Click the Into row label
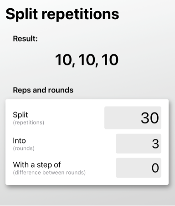Screen dimensions: 175x206 pos(19,141)
